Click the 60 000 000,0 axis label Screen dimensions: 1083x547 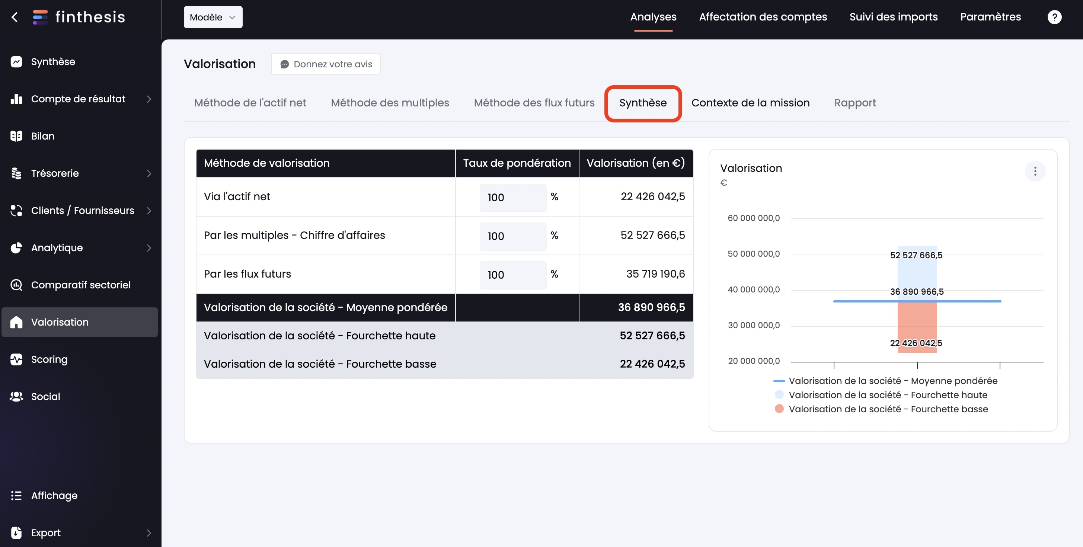(753, 218)
